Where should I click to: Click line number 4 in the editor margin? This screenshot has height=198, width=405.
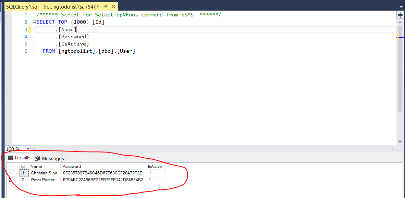26,37
